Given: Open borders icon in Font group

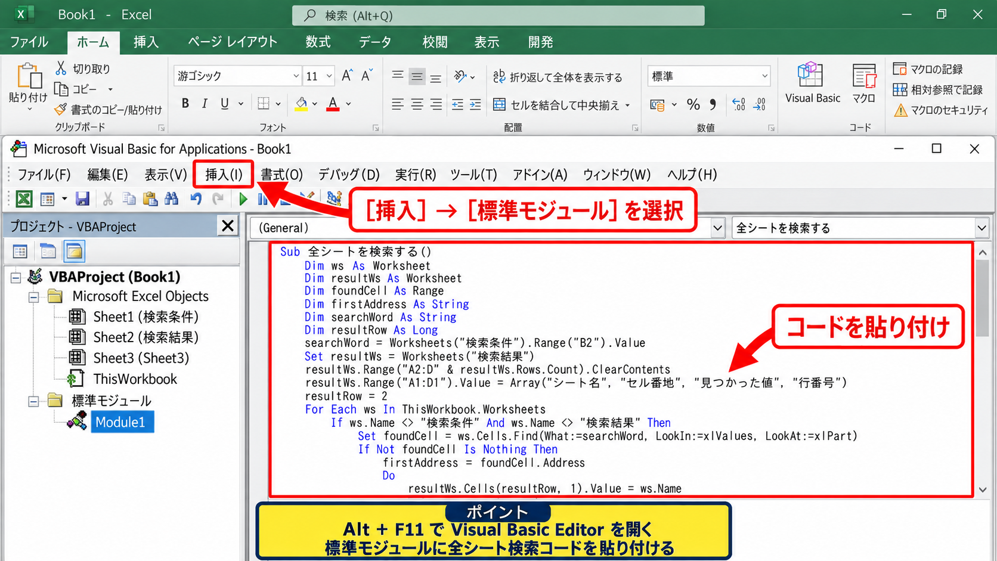Looking at the screenshot, I should (x=263, y=104).
